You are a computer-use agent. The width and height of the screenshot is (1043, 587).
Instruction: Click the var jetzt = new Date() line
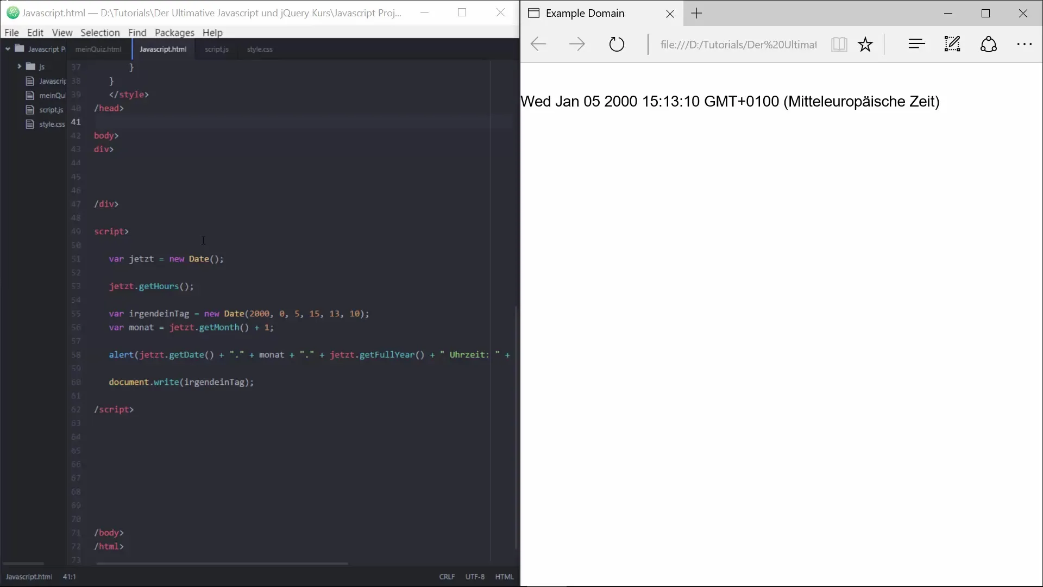coord(166,259)
